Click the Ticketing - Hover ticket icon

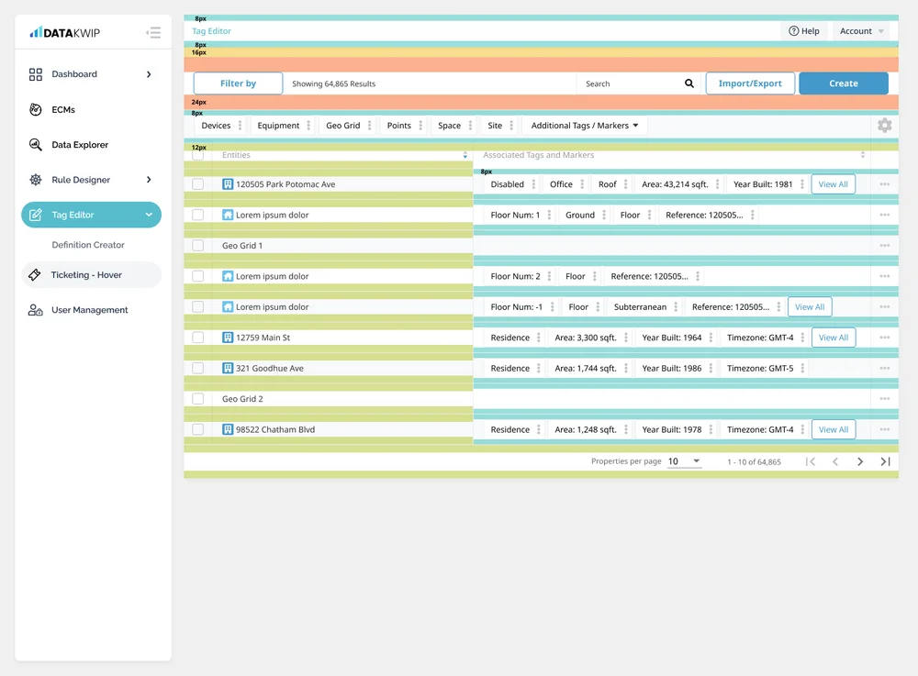(35, 275)
